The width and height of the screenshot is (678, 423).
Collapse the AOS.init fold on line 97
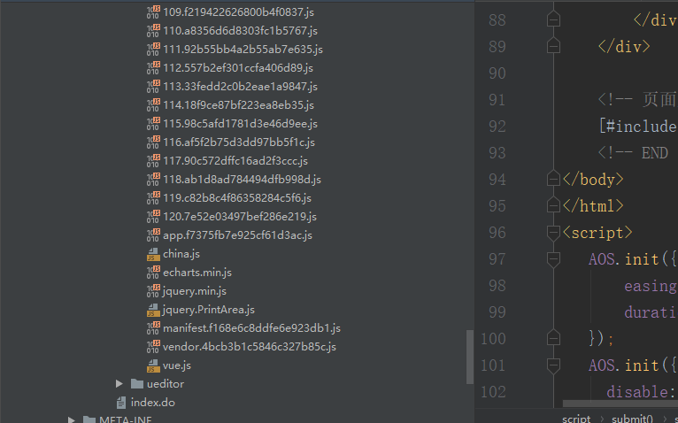coord(553,259)
